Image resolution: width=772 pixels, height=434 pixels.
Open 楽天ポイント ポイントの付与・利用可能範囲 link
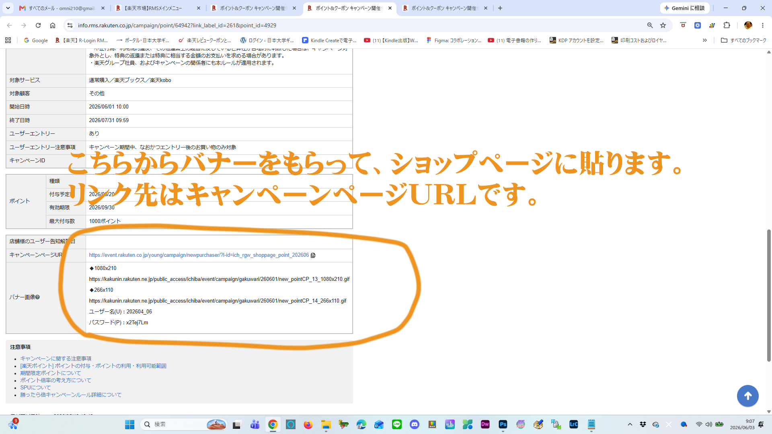click(x=93, y=366)
